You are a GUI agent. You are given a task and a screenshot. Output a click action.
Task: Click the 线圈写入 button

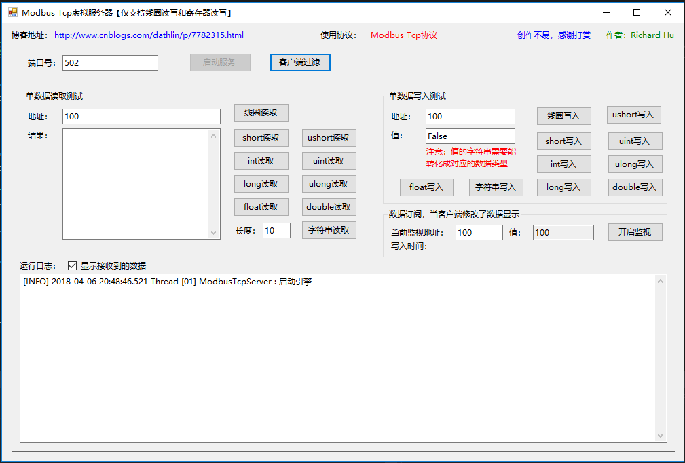click(564, 116)
